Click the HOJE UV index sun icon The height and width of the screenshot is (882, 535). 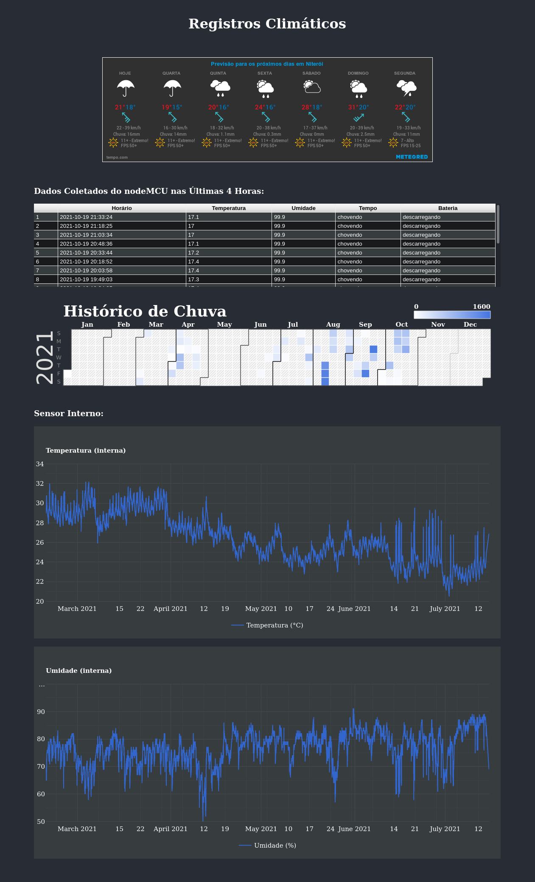coord(113,143)
